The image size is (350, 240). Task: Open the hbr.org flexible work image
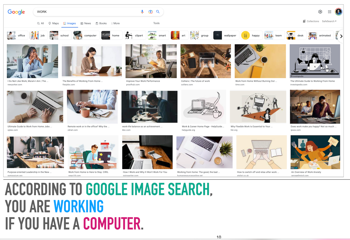[x=258, y=107]
